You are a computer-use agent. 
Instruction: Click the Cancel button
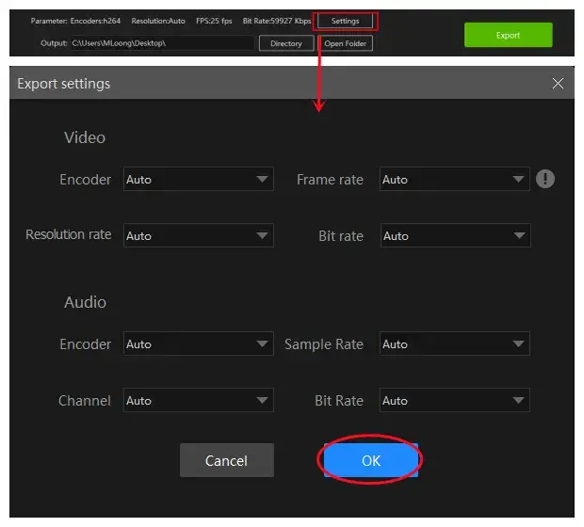tap(226, 460)
